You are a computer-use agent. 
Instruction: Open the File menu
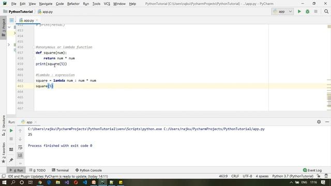point(13,4)
